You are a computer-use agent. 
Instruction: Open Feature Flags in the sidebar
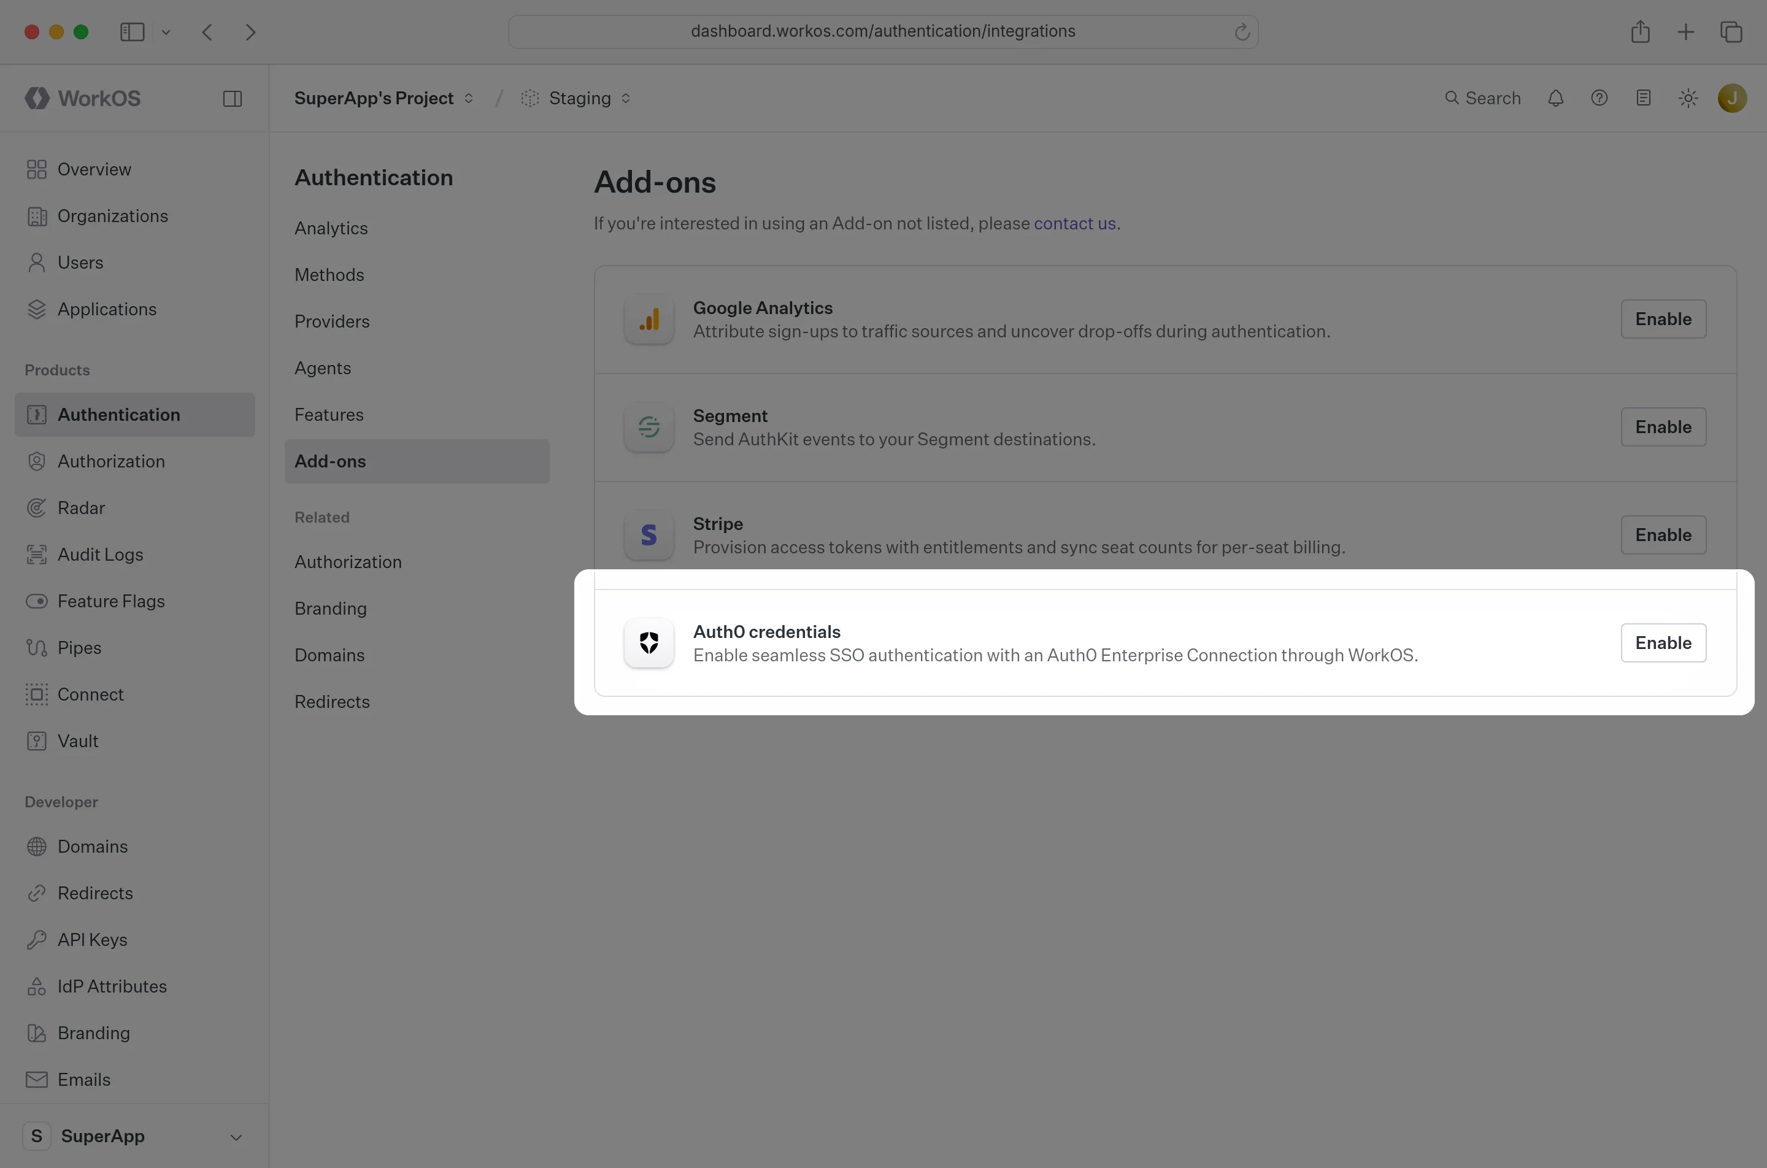click(135, 601)
